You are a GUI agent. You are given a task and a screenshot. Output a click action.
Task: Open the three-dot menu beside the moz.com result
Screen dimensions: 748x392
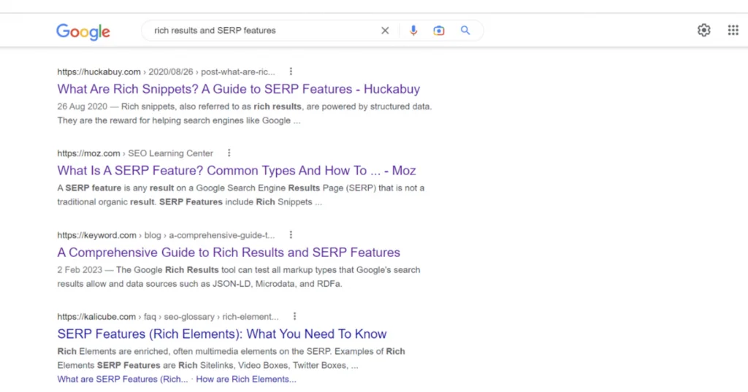click(229, 153)
